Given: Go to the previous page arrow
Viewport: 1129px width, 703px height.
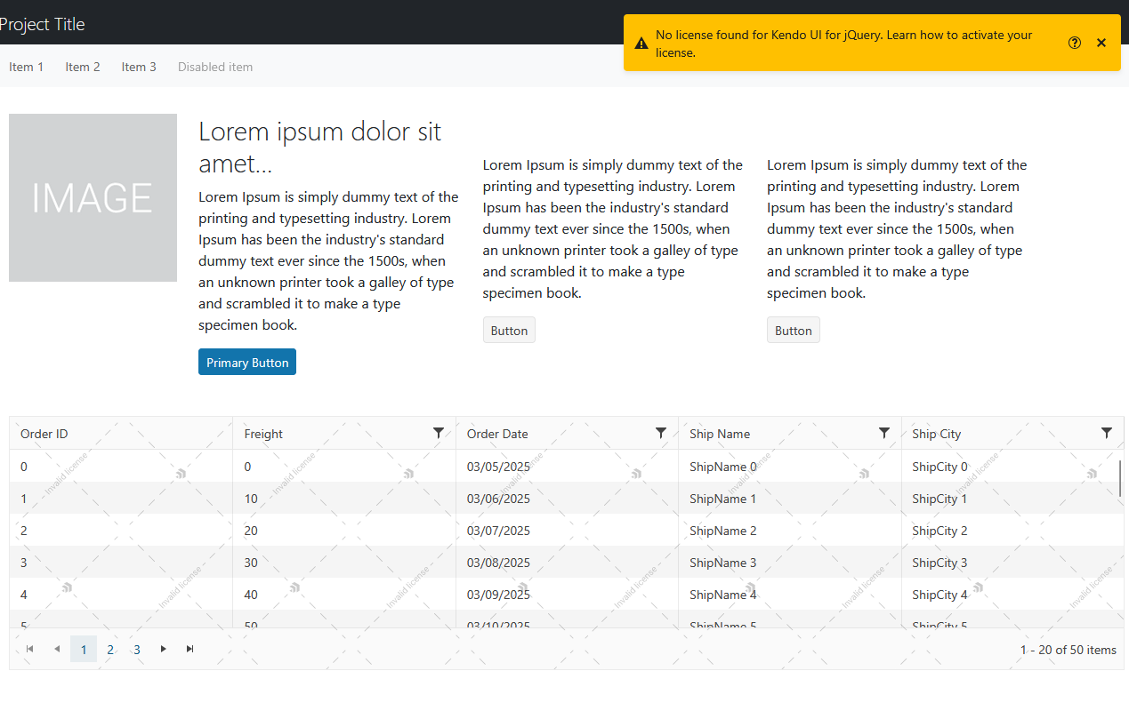Looking at the screenshot, I should pos(57,649).
